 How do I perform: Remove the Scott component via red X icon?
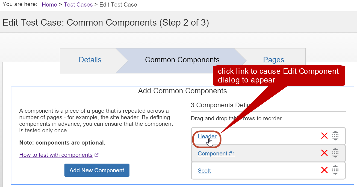[324, 170]
